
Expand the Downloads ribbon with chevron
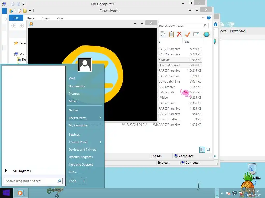(x=203, y=18)
